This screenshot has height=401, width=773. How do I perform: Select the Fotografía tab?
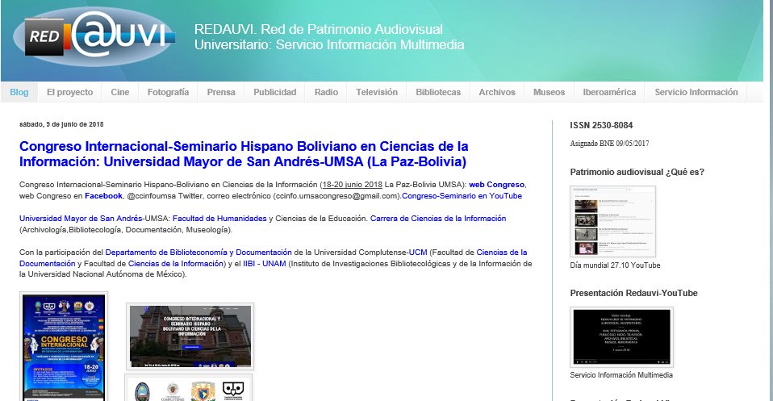[168, 92]
